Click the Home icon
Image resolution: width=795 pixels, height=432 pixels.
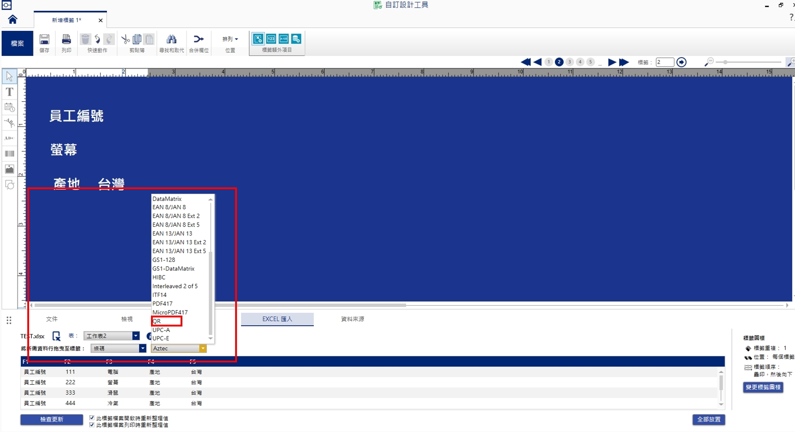13,20
